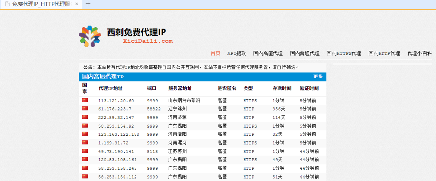Image resolution: width=436 pixels, height=181 pixels.
Task: Click IP address 58.253.154.92
Action: click(116, 126)
